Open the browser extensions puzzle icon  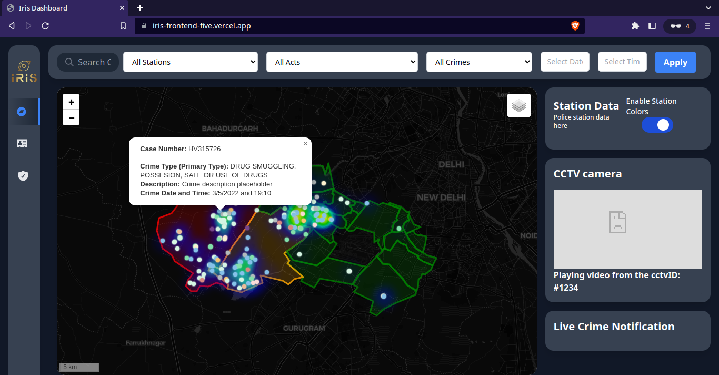[635, 26]
